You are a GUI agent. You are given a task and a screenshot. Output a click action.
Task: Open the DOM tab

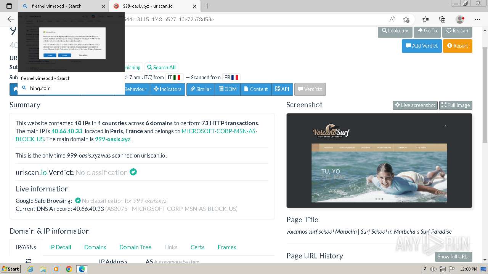coord(228,89)
